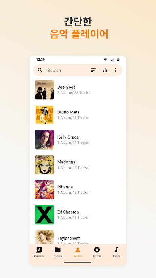The width and height of the screenshot is (156, 278).
Task: Tap the Wi-Fi status icon
Action: point(105,60)
